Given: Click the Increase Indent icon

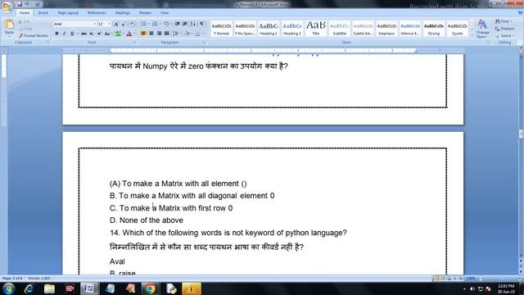Looking at the screenshot, I should [185, 24].
